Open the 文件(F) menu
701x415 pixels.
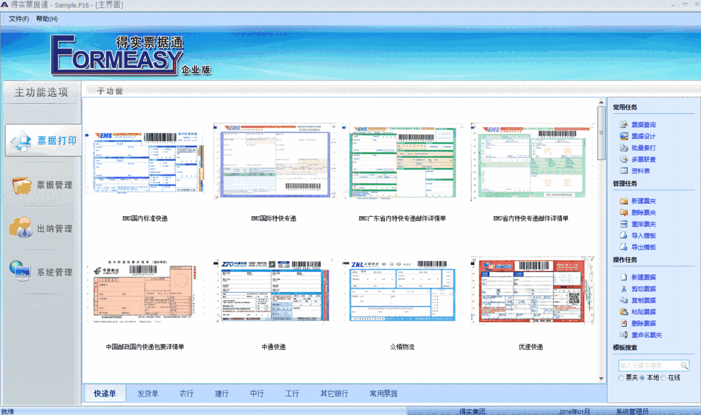[x=19, y=19]
